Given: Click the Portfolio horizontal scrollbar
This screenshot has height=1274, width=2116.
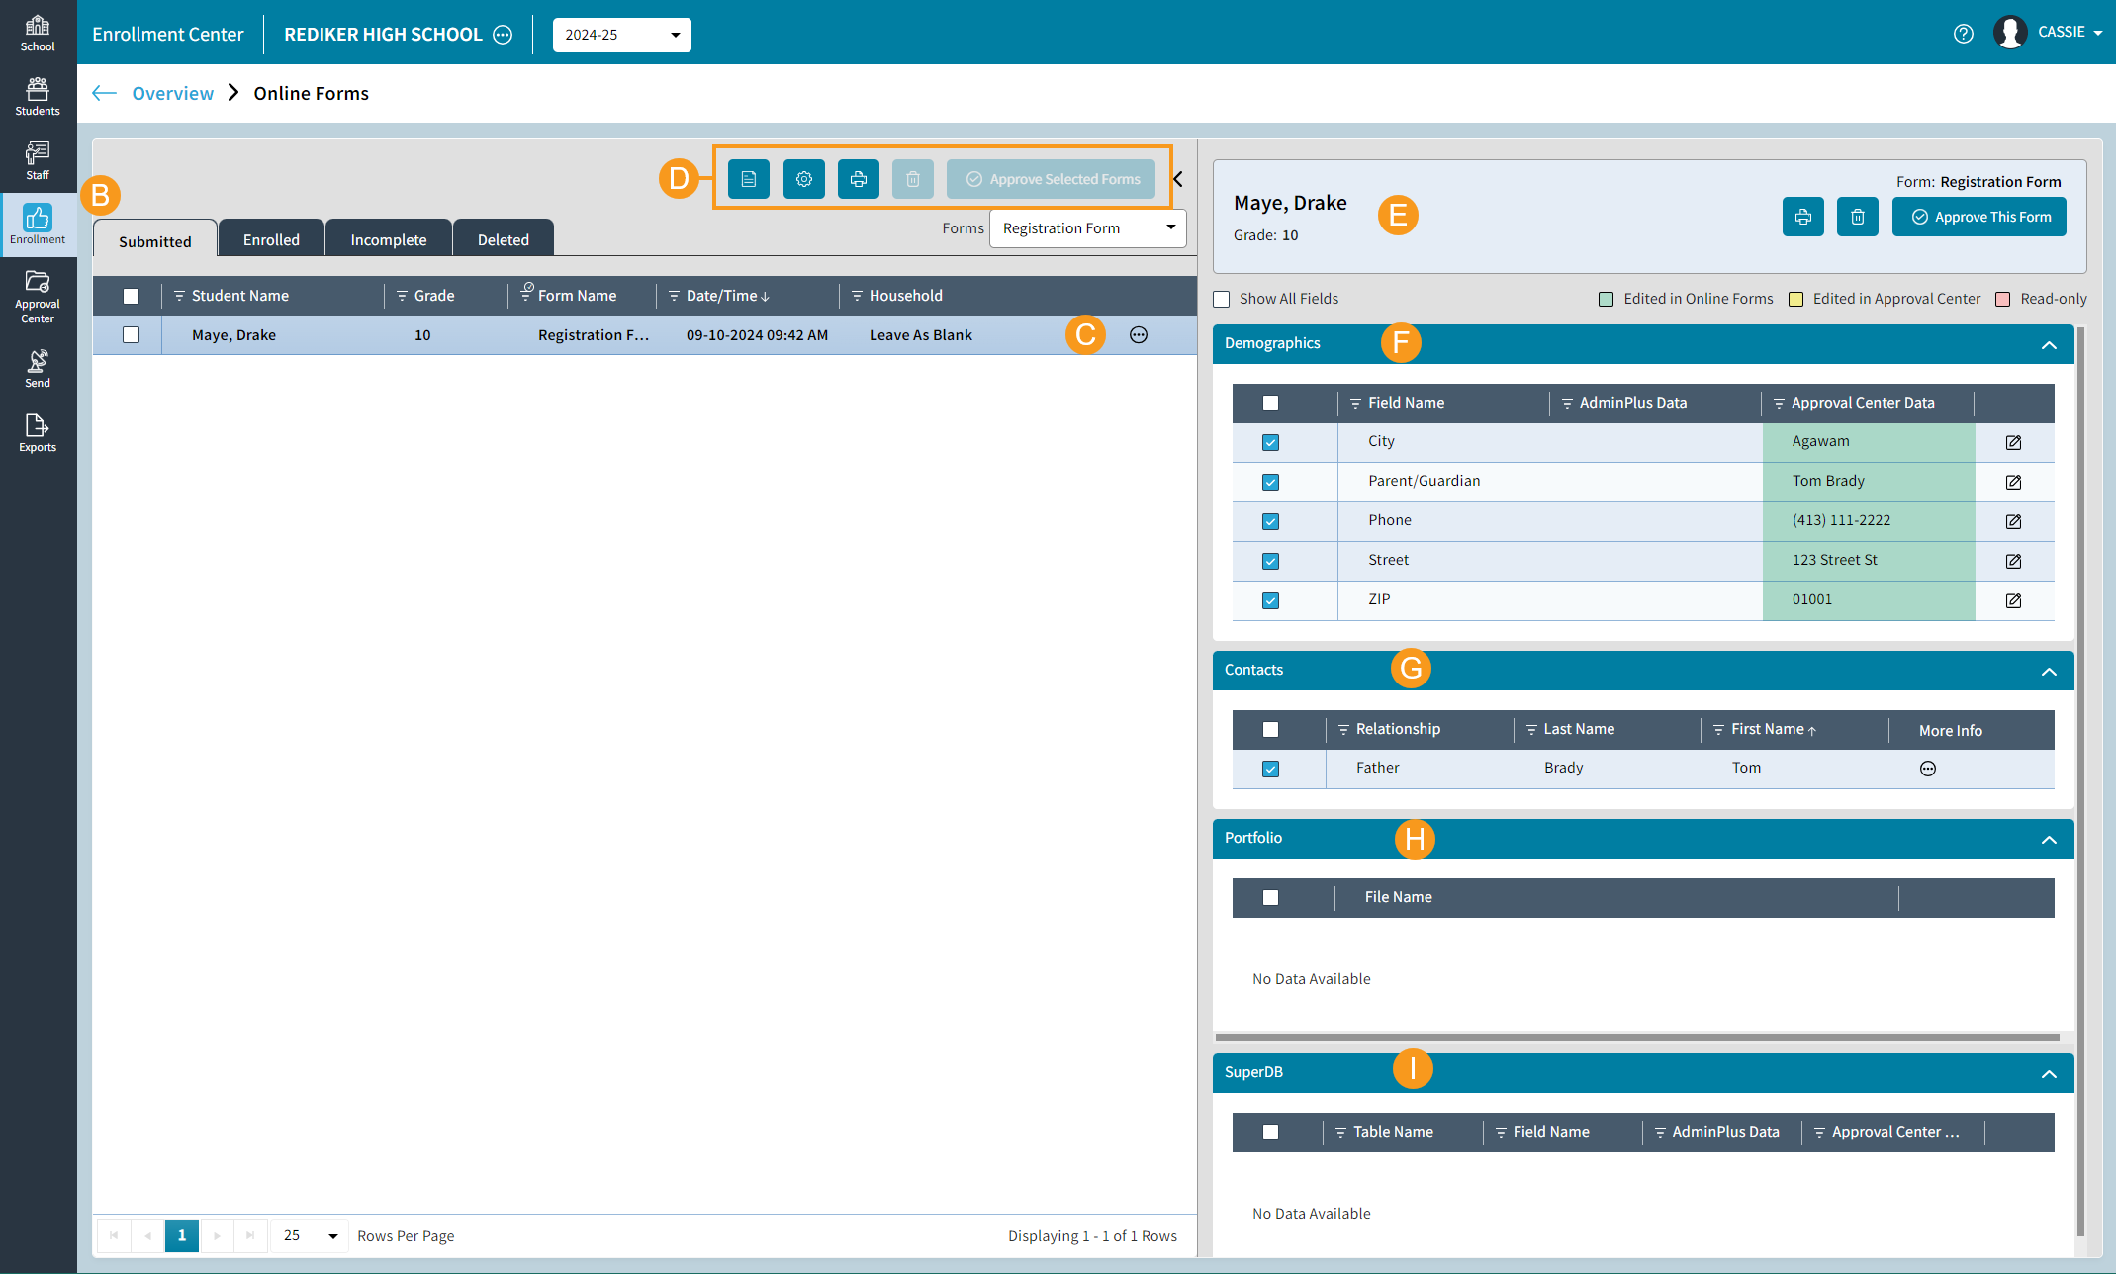Looking at the screenshot, I should point(1636,1037).
